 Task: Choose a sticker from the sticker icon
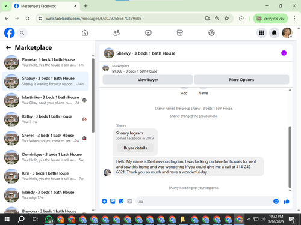[x=121, y=201]
